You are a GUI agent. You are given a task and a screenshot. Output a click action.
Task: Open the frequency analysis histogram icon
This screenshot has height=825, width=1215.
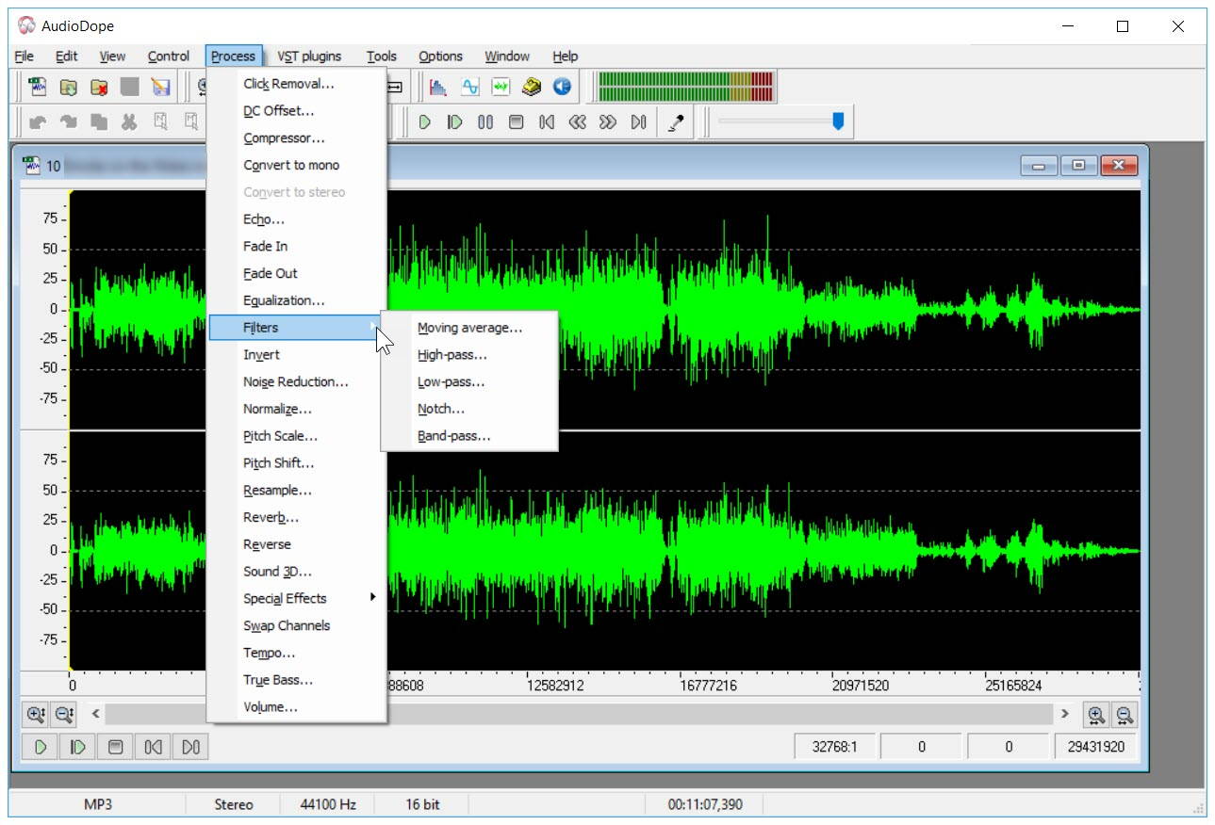point(438,86)
